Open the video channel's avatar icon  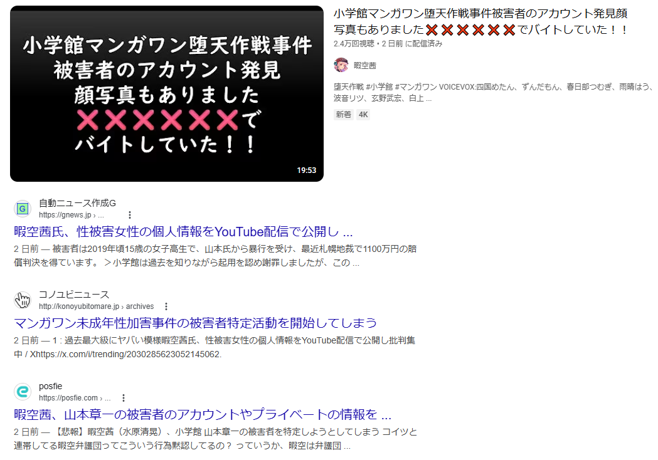point(341,65)
